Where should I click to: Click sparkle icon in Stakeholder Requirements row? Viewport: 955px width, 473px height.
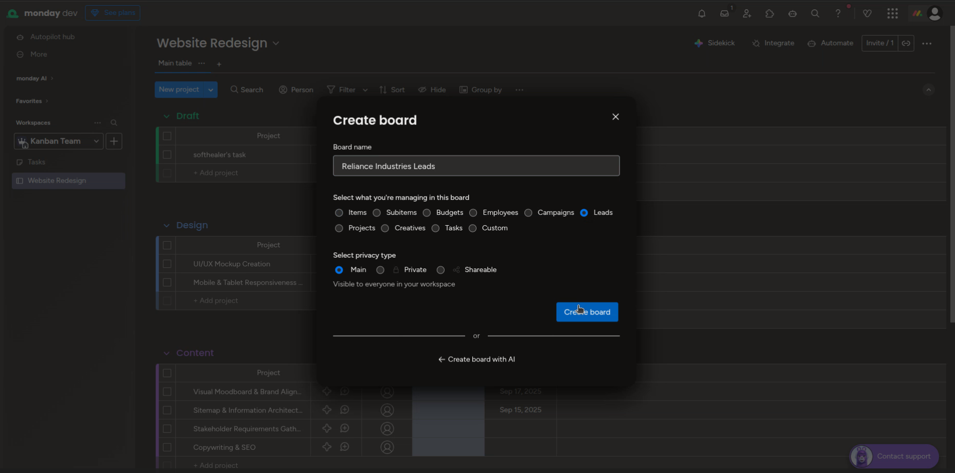327,428
